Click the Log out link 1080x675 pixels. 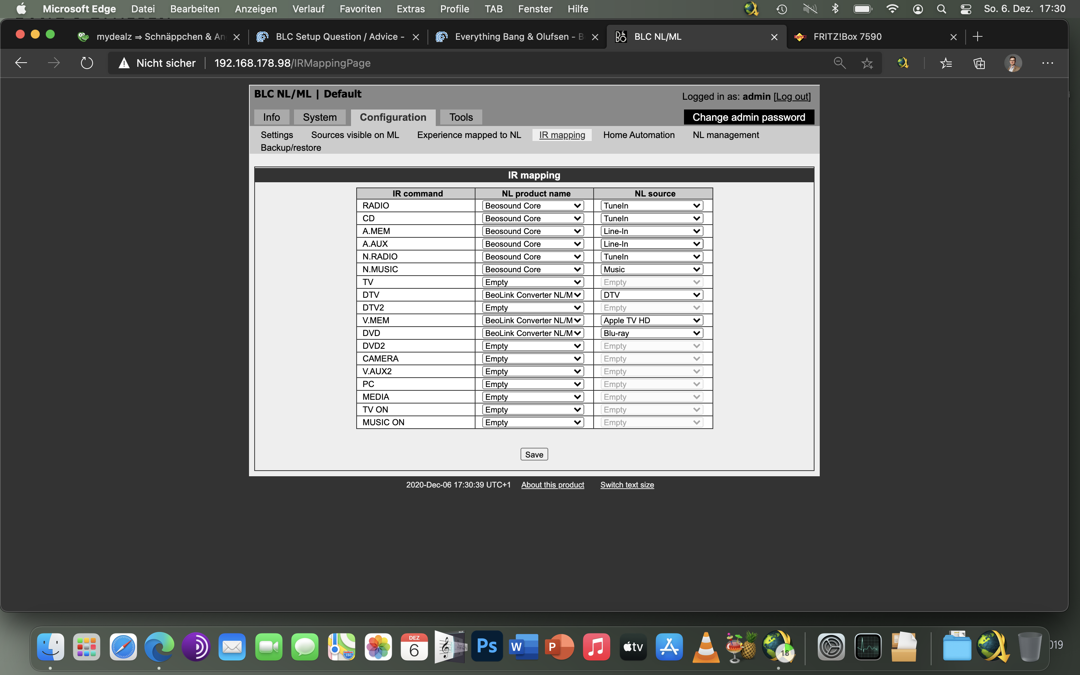click(792, 96)
